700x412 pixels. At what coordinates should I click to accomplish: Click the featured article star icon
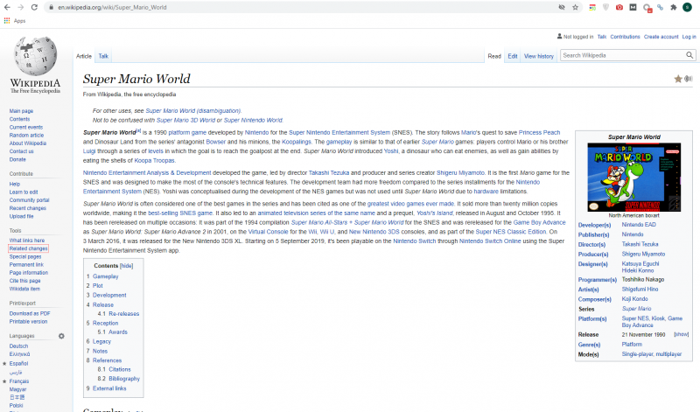[x=678, y=79]
